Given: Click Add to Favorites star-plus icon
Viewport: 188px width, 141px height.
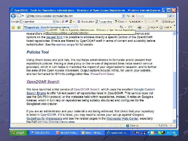Looking at the screenshot, I should point(19,27).
